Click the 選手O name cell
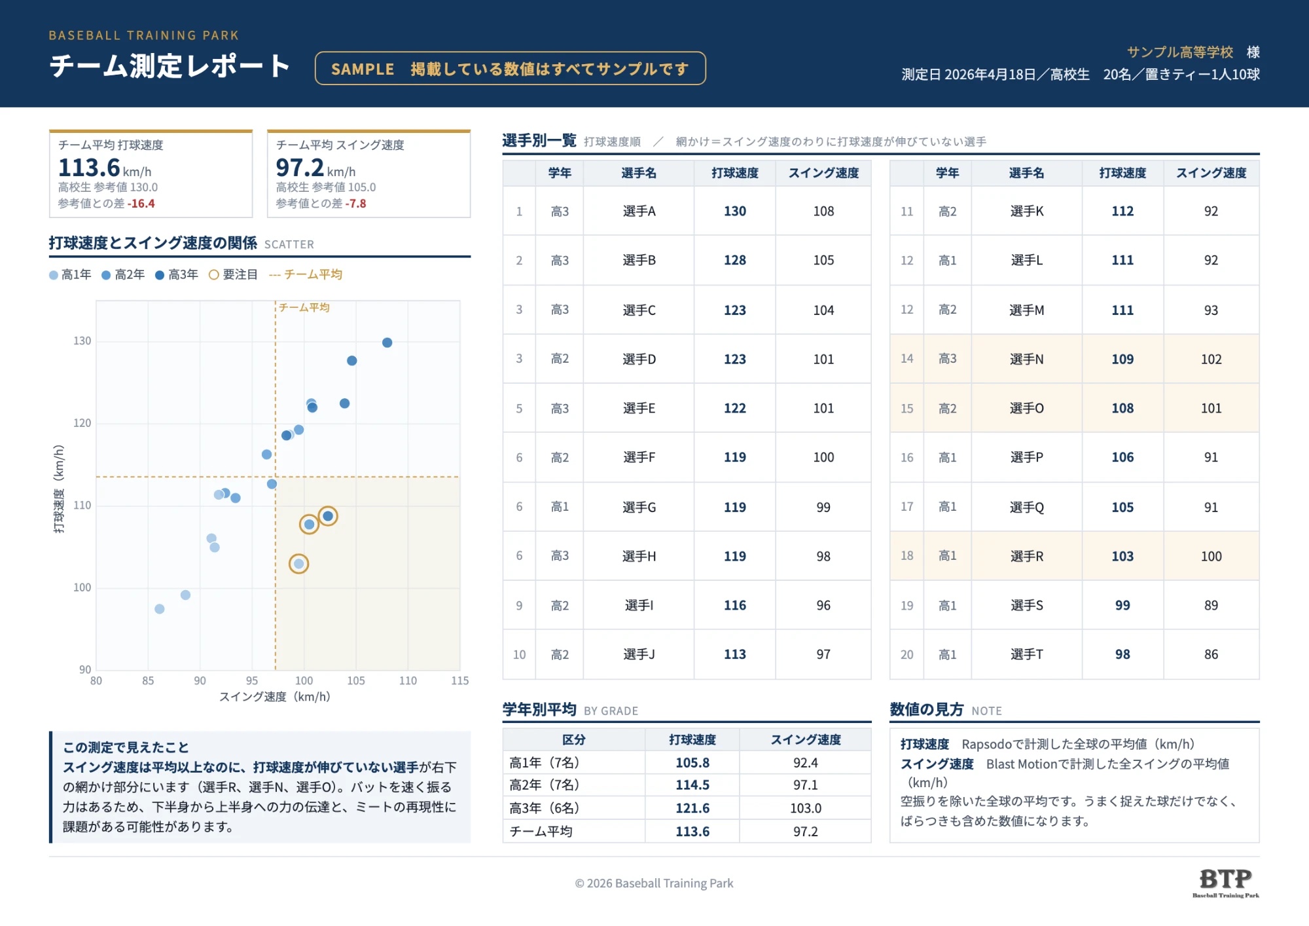Screen dimensions: 1309x926 [x=1026, y=408]
